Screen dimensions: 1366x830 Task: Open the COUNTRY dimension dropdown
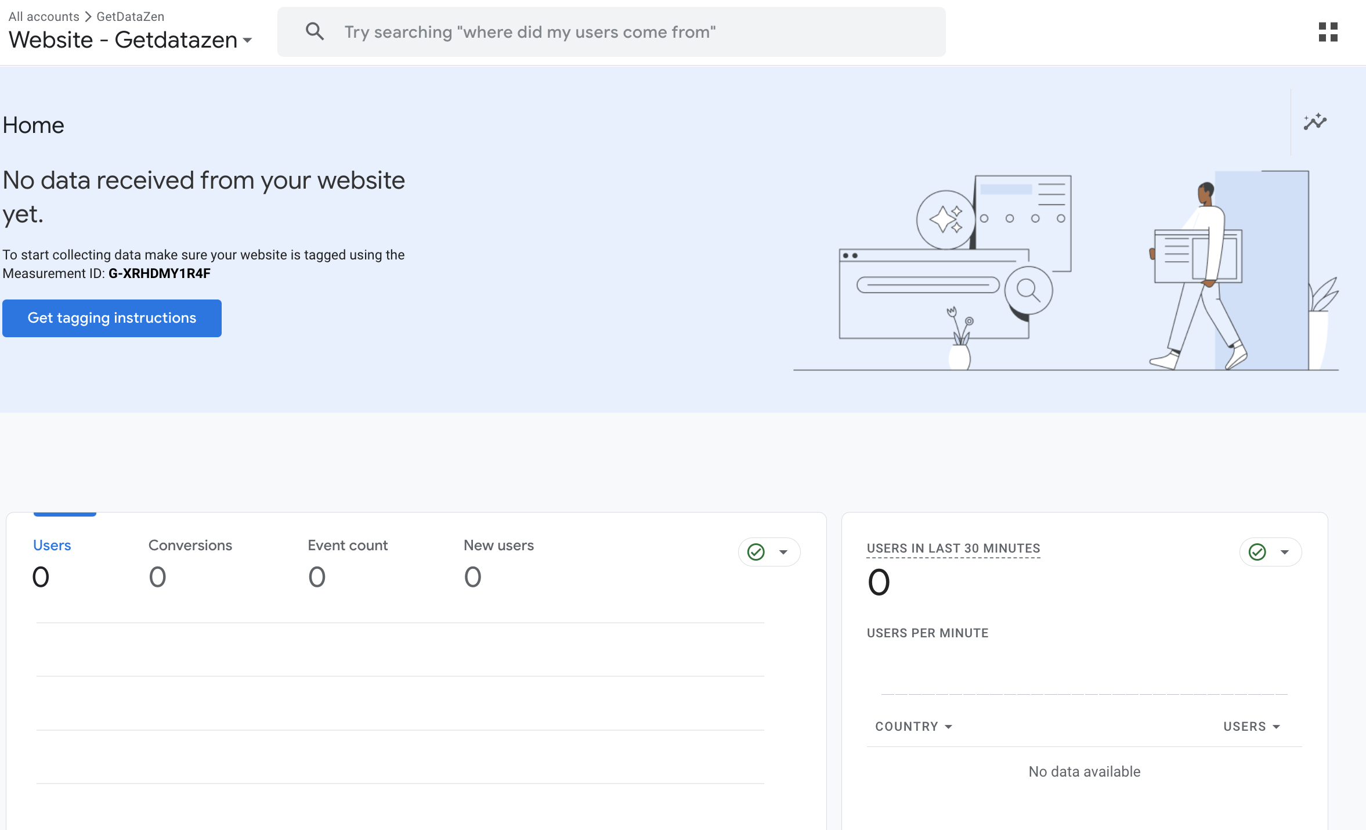913,727
